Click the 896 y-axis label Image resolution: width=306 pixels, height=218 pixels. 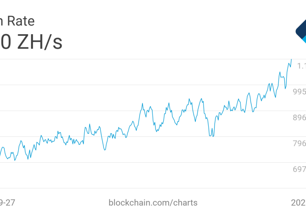click(x=299, y=118)
